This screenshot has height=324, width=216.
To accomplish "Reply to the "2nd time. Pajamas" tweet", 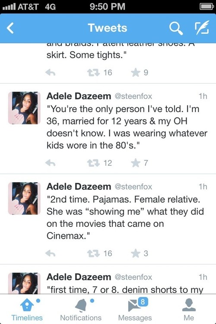I will (50, 253).
